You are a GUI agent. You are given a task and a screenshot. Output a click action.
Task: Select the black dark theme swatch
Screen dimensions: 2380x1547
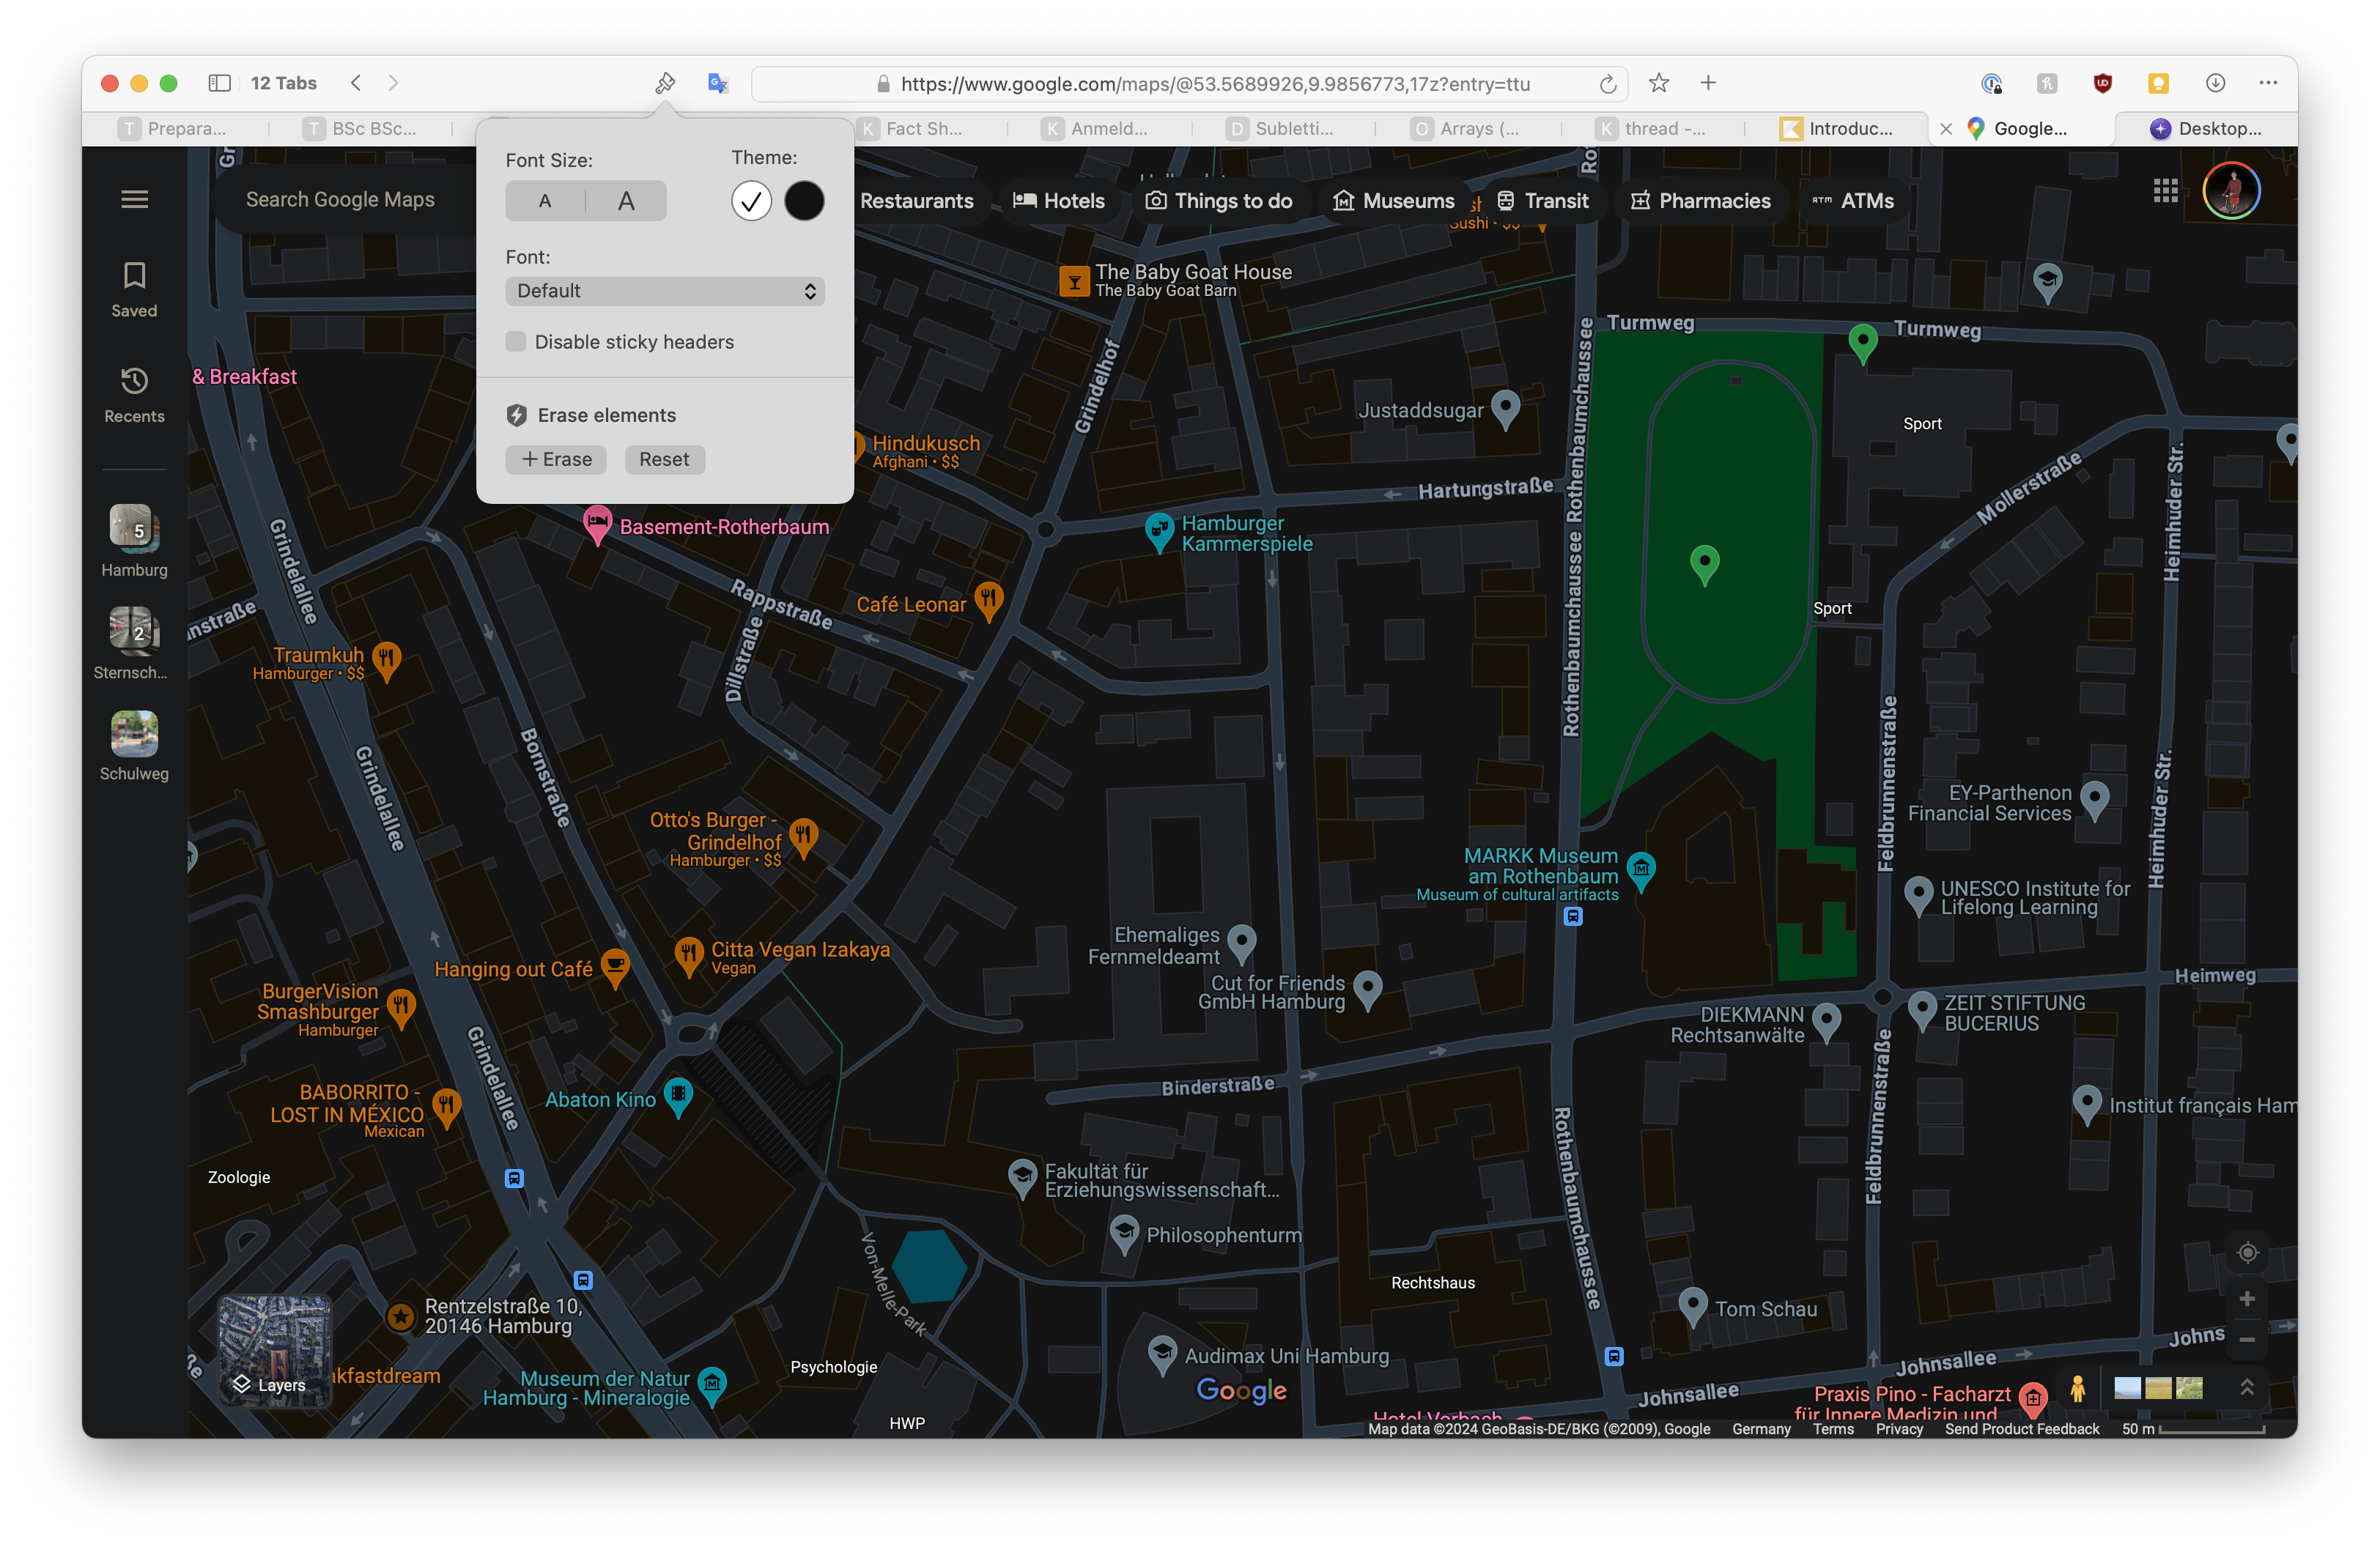pos(804,201)
